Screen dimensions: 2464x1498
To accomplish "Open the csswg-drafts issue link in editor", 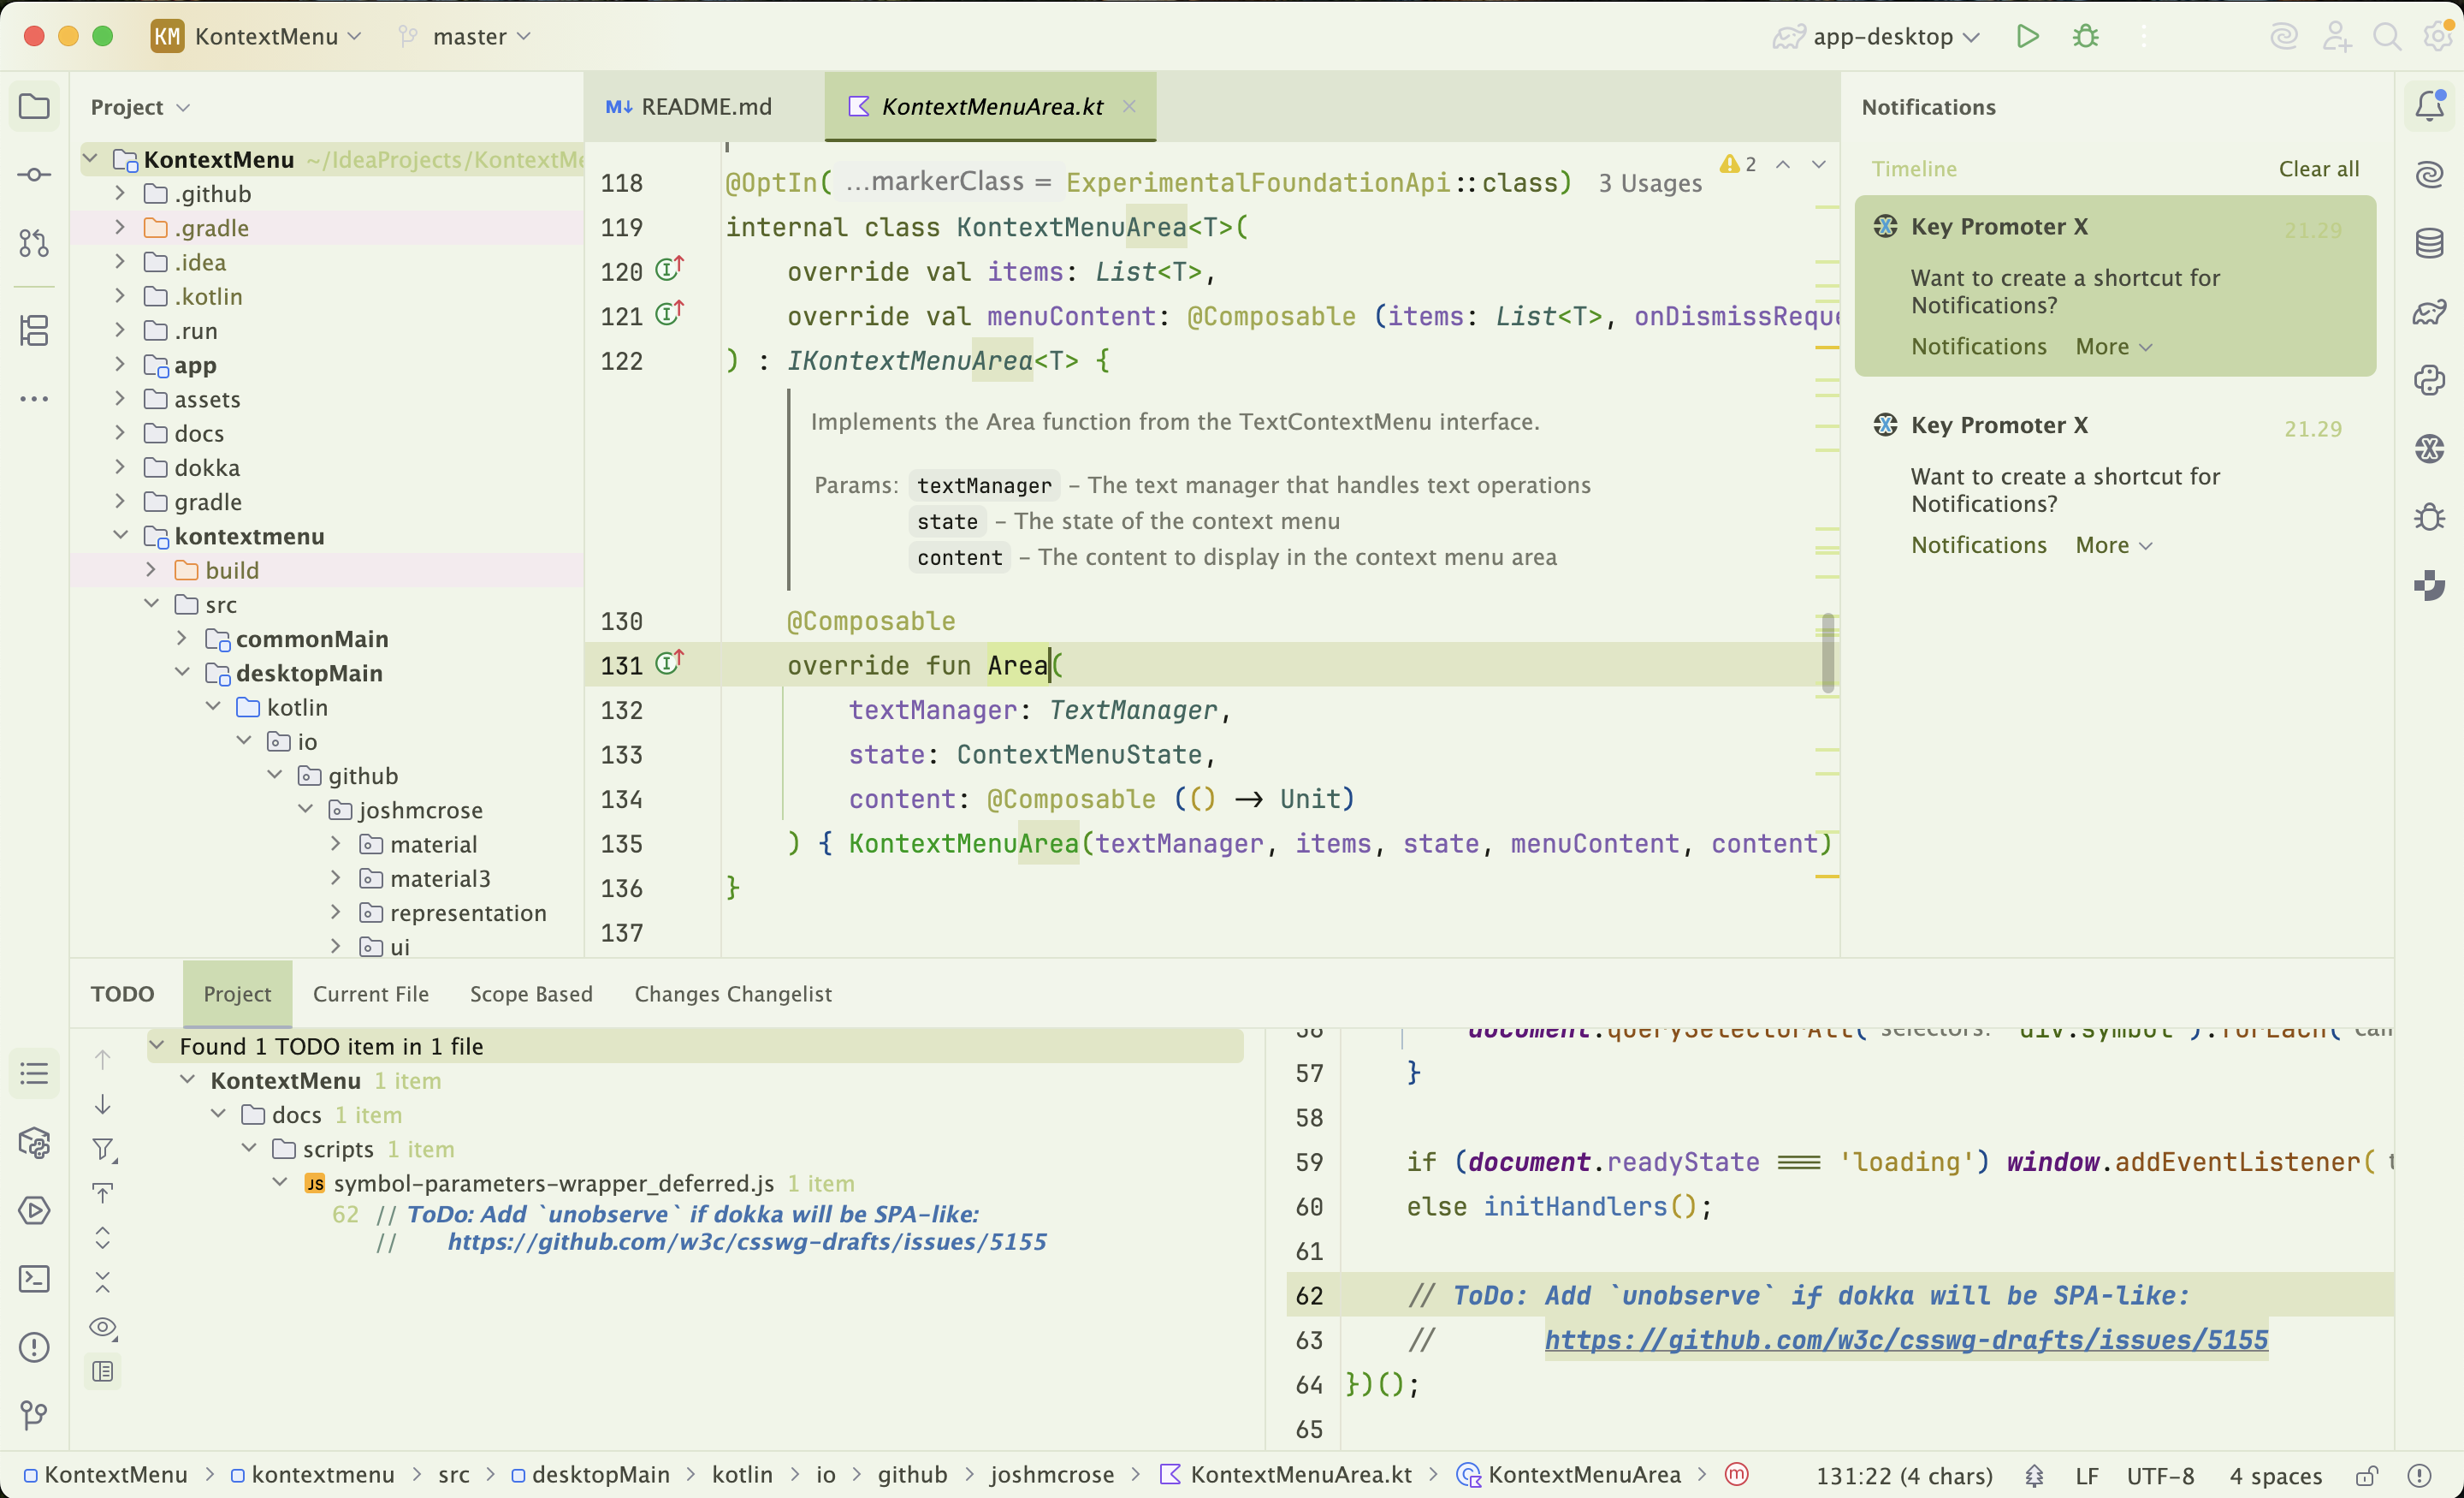I will (1906, 1340).
